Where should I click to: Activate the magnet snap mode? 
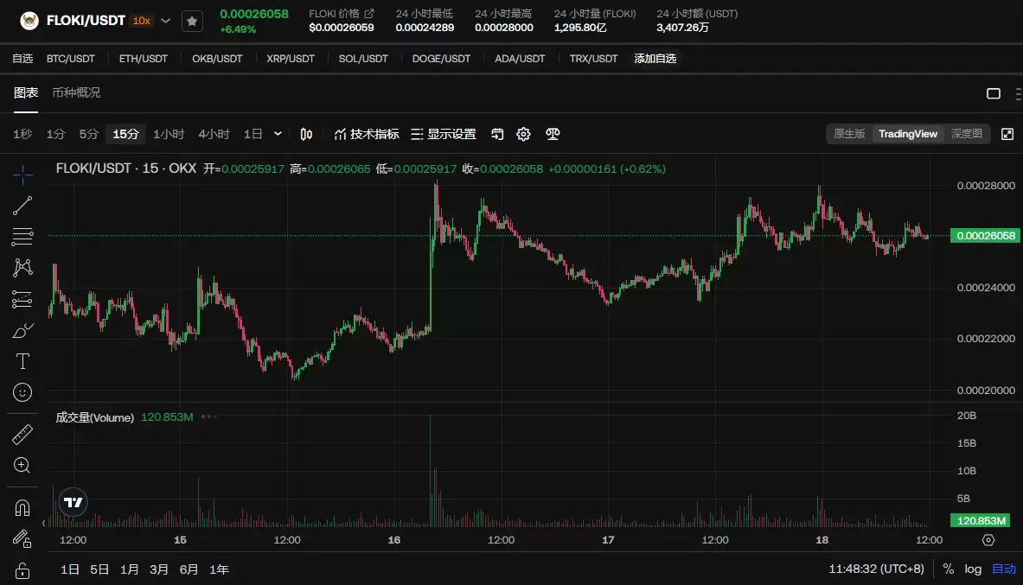coord(22,508)
